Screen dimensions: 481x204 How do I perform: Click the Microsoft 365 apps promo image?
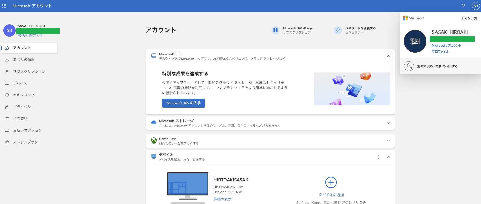click(352, 89)
